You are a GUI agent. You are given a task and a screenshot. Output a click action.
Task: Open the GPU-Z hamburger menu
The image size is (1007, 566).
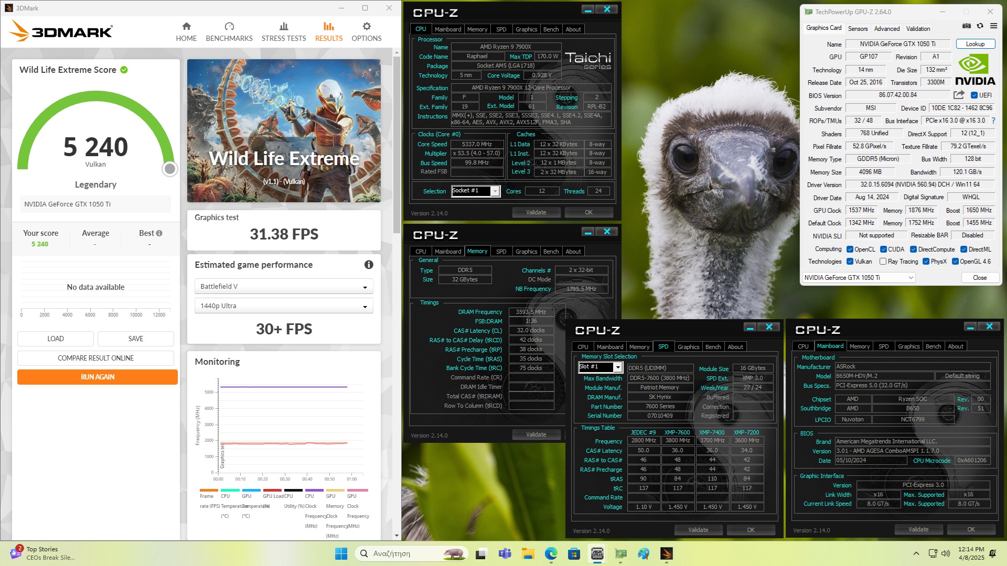(993, 26)
